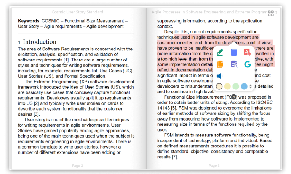This screenshot has height=174, width=291.
Task: Select the peach highlight color swatch
Action: (219, 86)
